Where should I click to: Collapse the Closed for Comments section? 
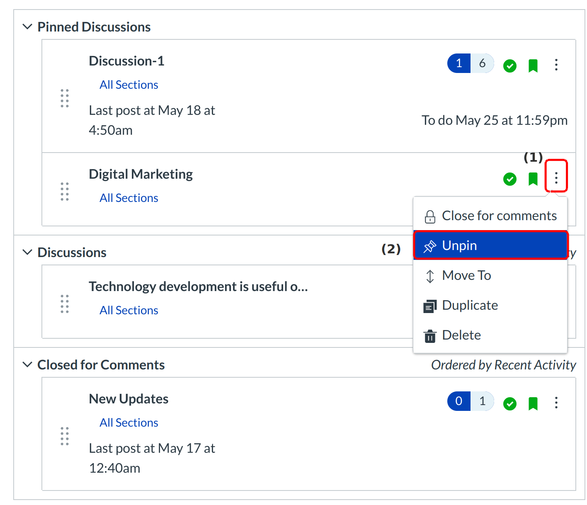click(27, 364)
